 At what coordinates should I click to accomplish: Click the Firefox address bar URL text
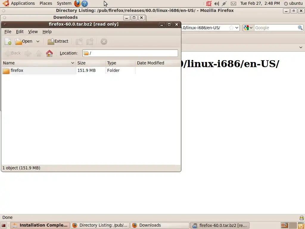coord(201,28)
